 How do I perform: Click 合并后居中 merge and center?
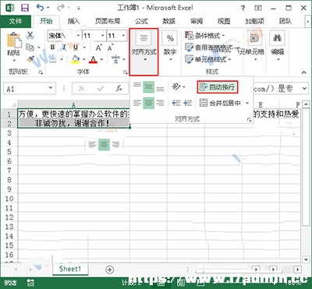(x=221, y=103)
